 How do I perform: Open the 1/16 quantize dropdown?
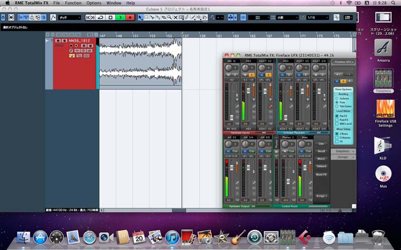tap(318, 17)
